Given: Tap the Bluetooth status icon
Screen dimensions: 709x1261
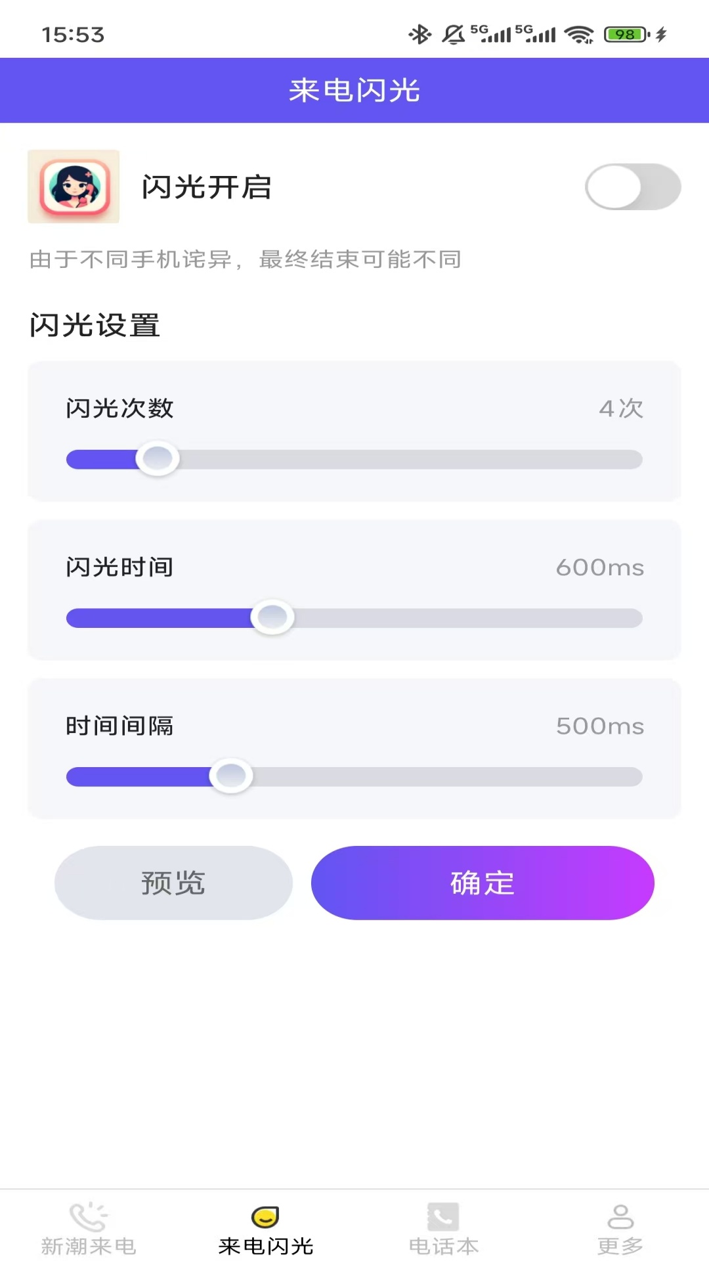Looking at the screenshot, I should point(419,34).
